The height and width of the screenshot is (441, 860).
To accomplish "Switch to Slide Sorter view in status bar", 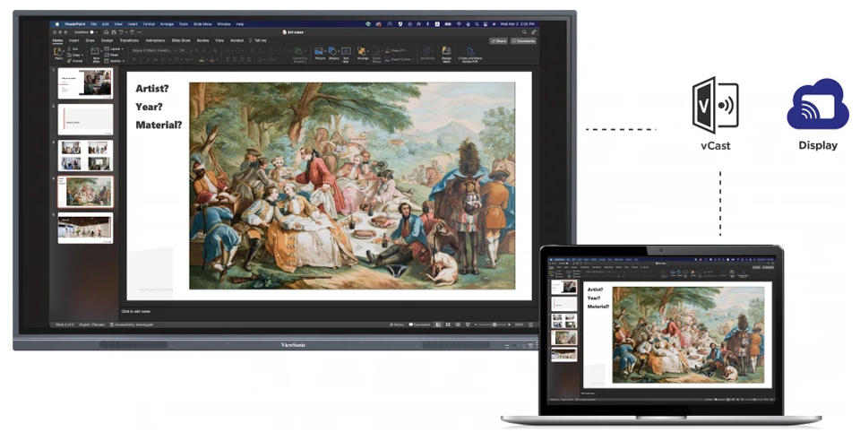I will [x=448, y=324].
